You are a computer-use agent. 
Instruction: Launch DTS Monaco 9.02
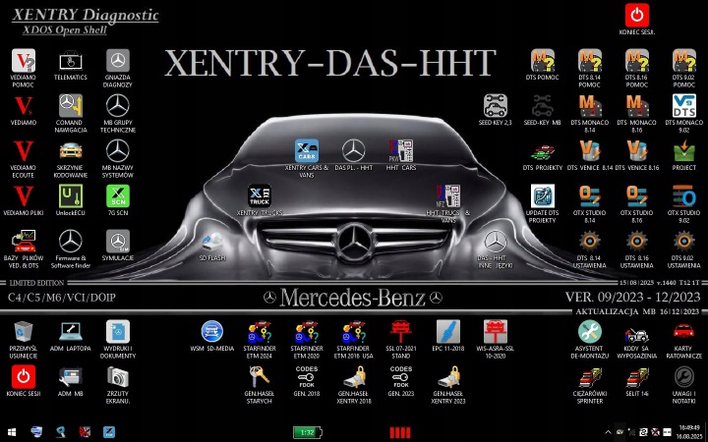[x=684, y=106]
